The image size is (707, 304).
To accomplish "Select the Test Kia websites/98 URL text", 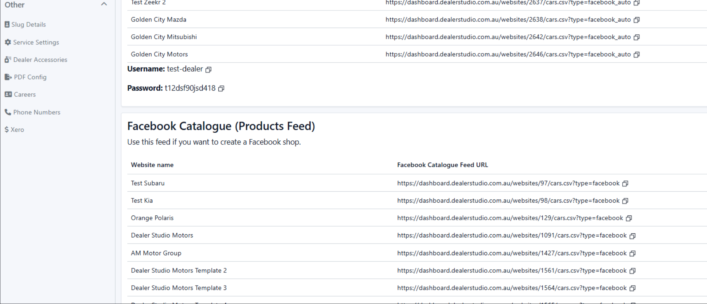I will [508, 201].
